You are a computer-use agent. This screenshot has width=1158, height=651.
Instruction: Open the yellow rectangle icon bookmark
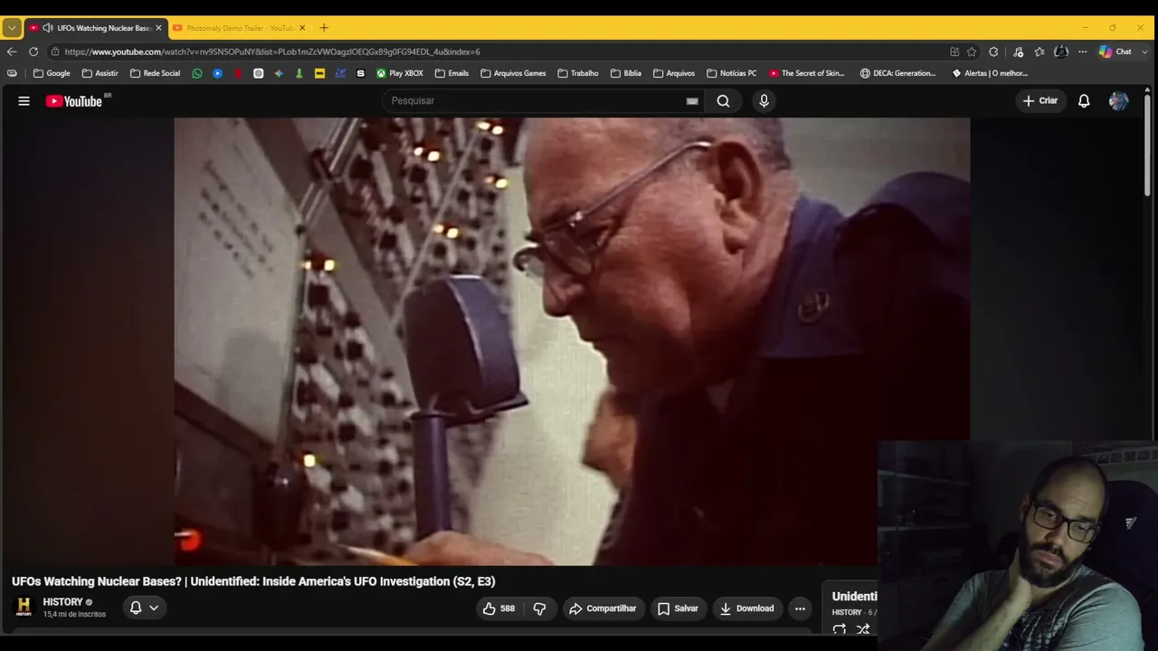(x=319, y=73)
